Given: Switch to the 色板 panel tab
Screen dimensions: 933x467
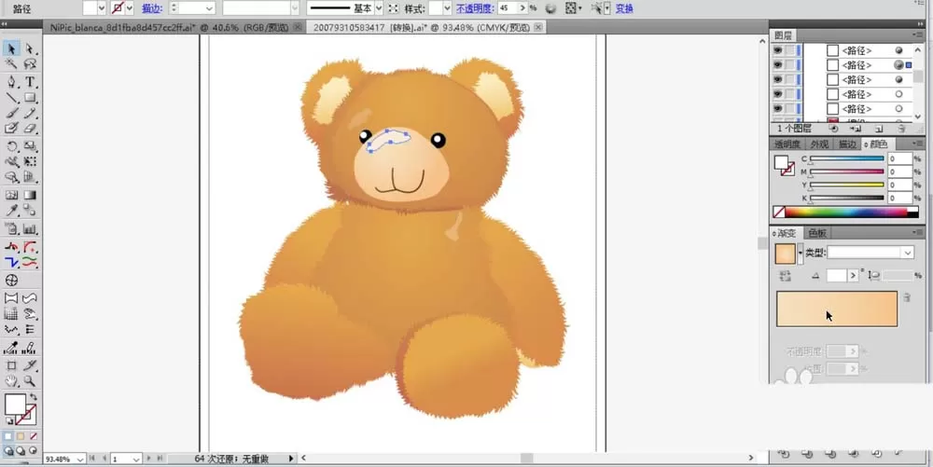Looking at the screenshot, I should tap(817, 233).
